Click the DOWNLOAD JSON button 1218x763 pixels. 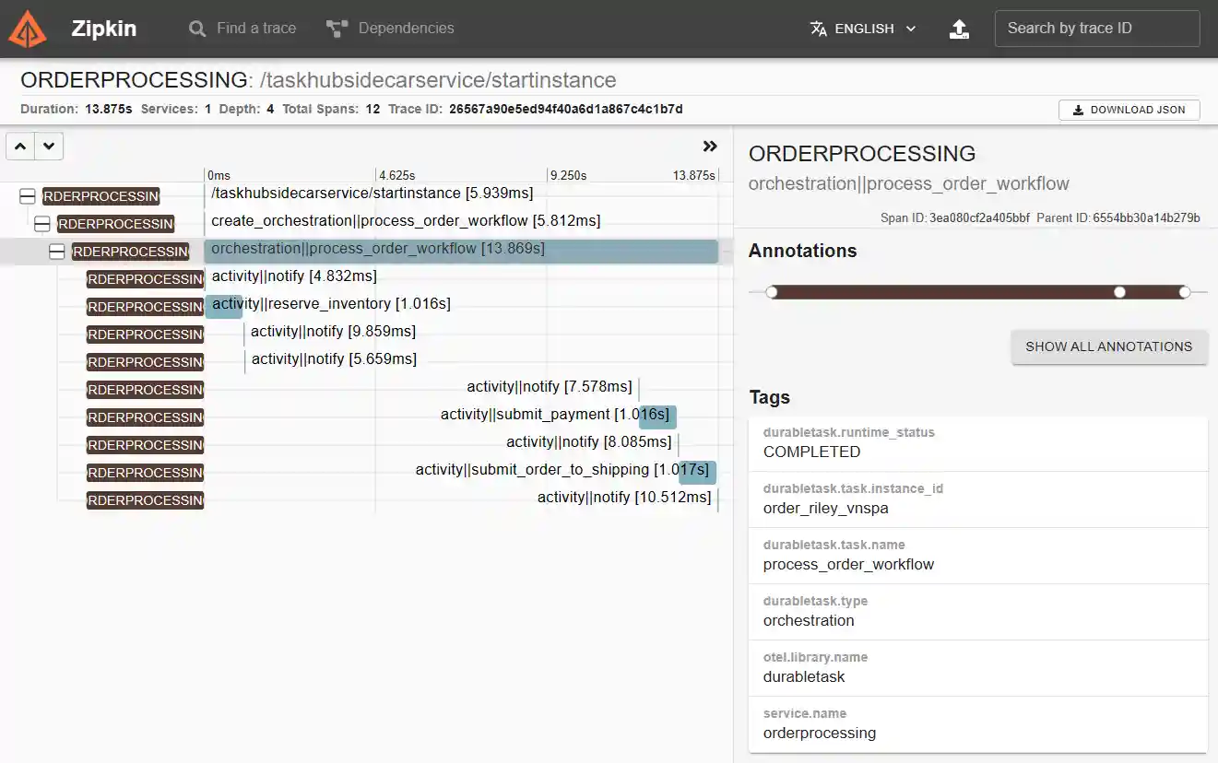pos(1129,110)
